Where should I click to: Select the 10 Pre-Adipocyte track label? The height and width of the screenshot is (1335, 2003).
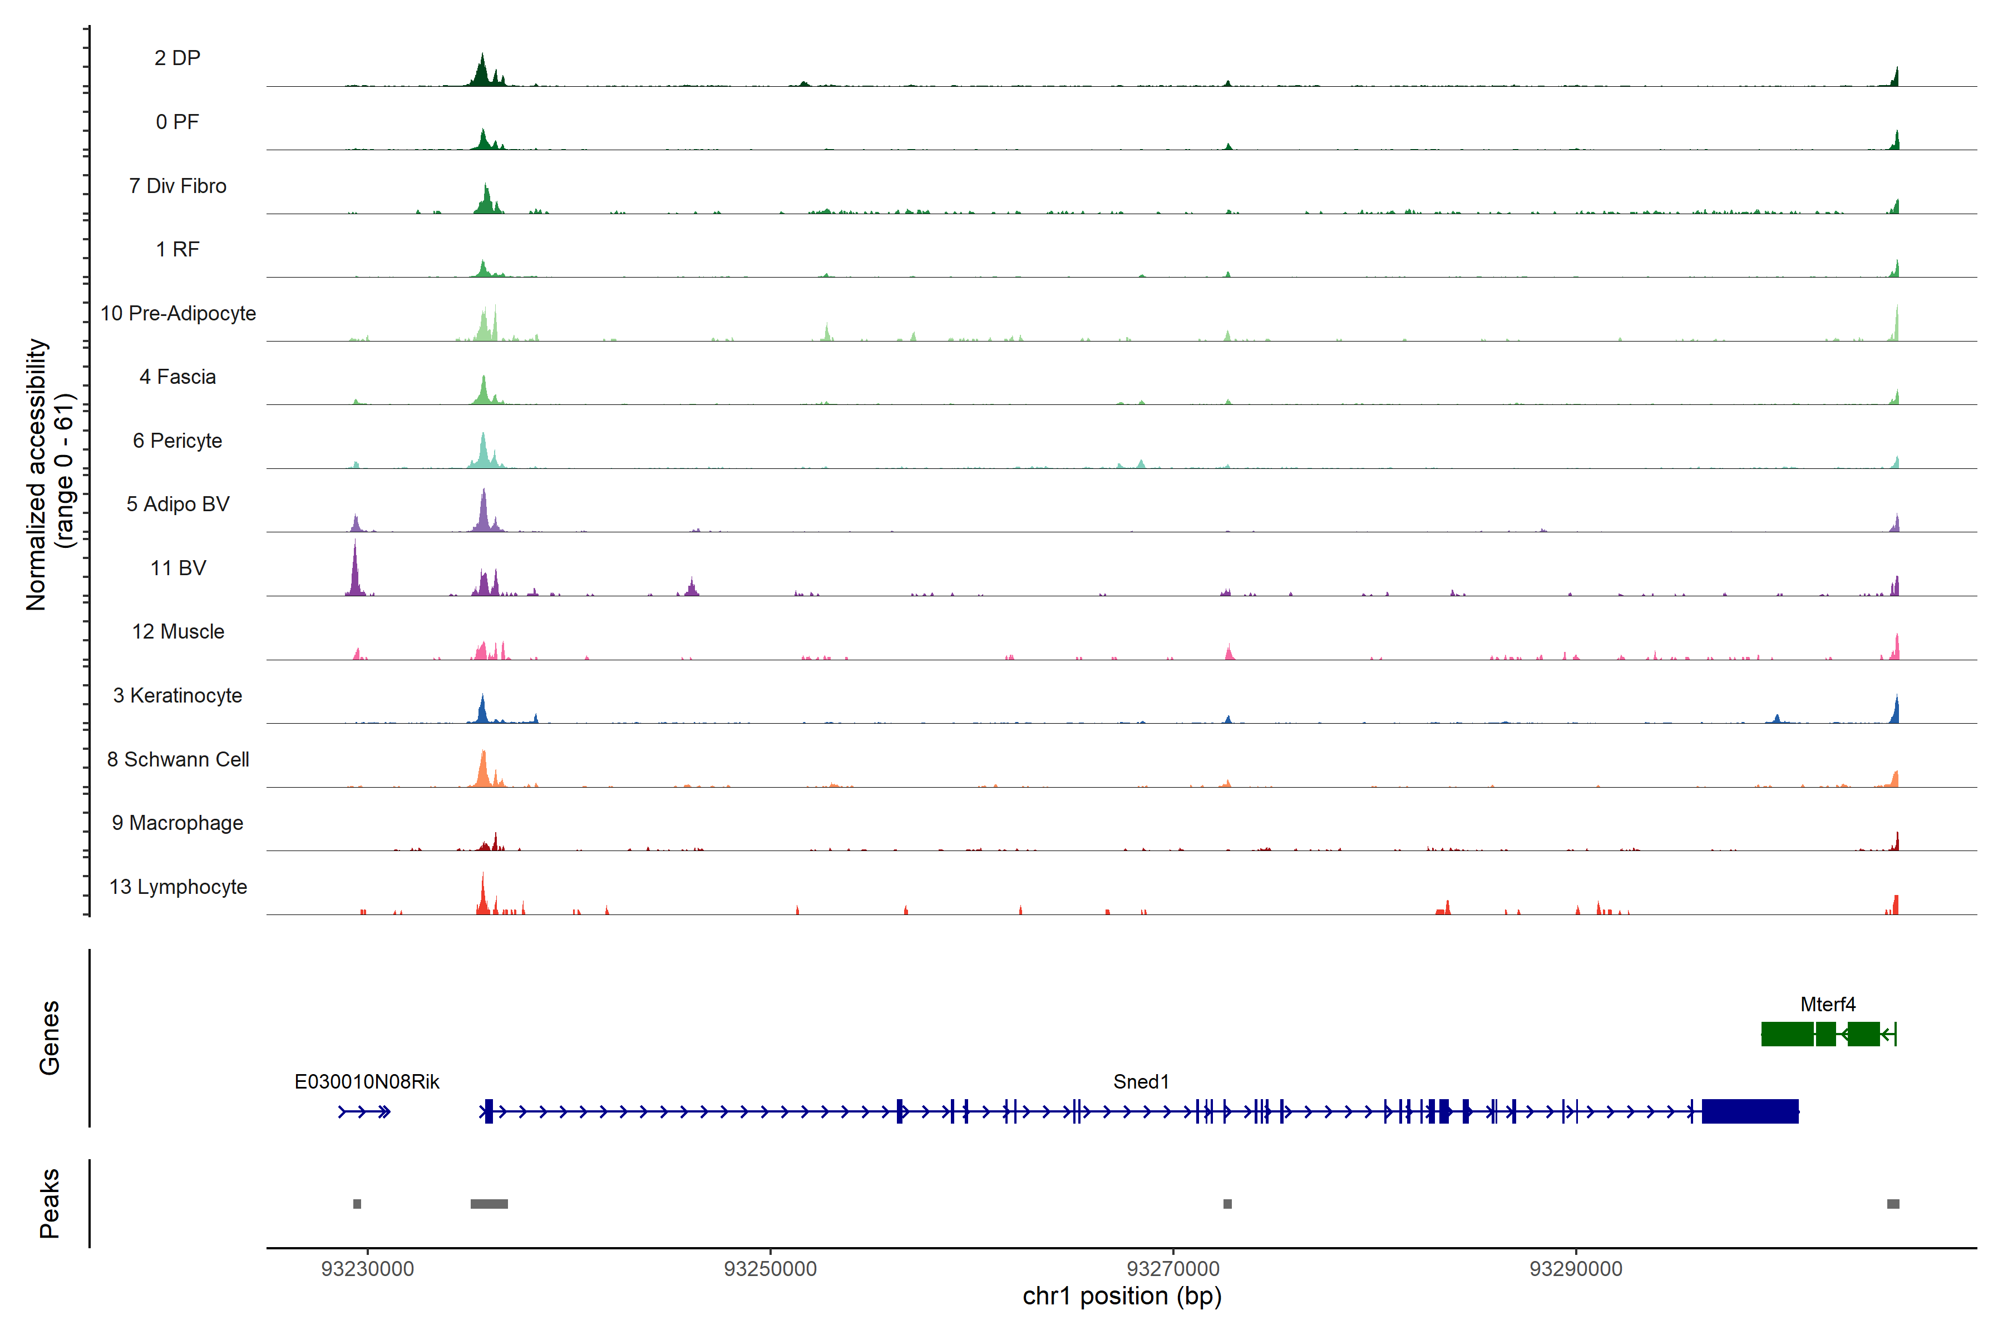[x=178, y=313]
